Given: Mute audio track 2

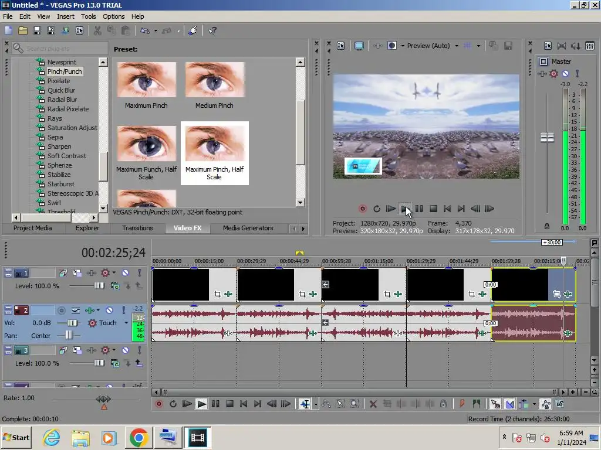Looking at the screenshot, I should click(109, 311).
